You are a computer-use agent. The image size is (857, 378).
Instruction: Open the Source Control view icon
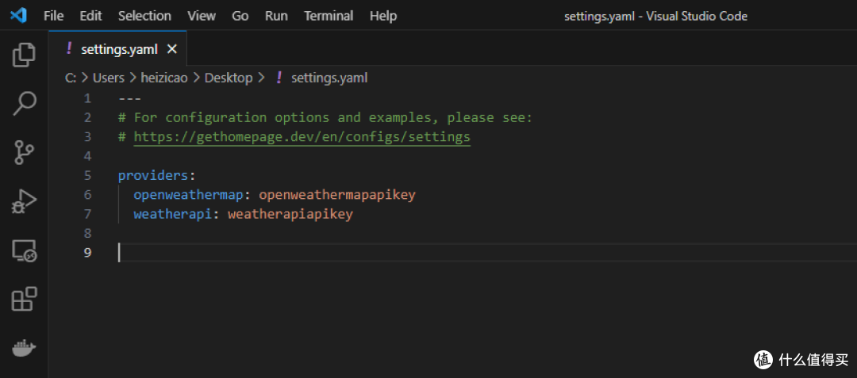point(24,152)
